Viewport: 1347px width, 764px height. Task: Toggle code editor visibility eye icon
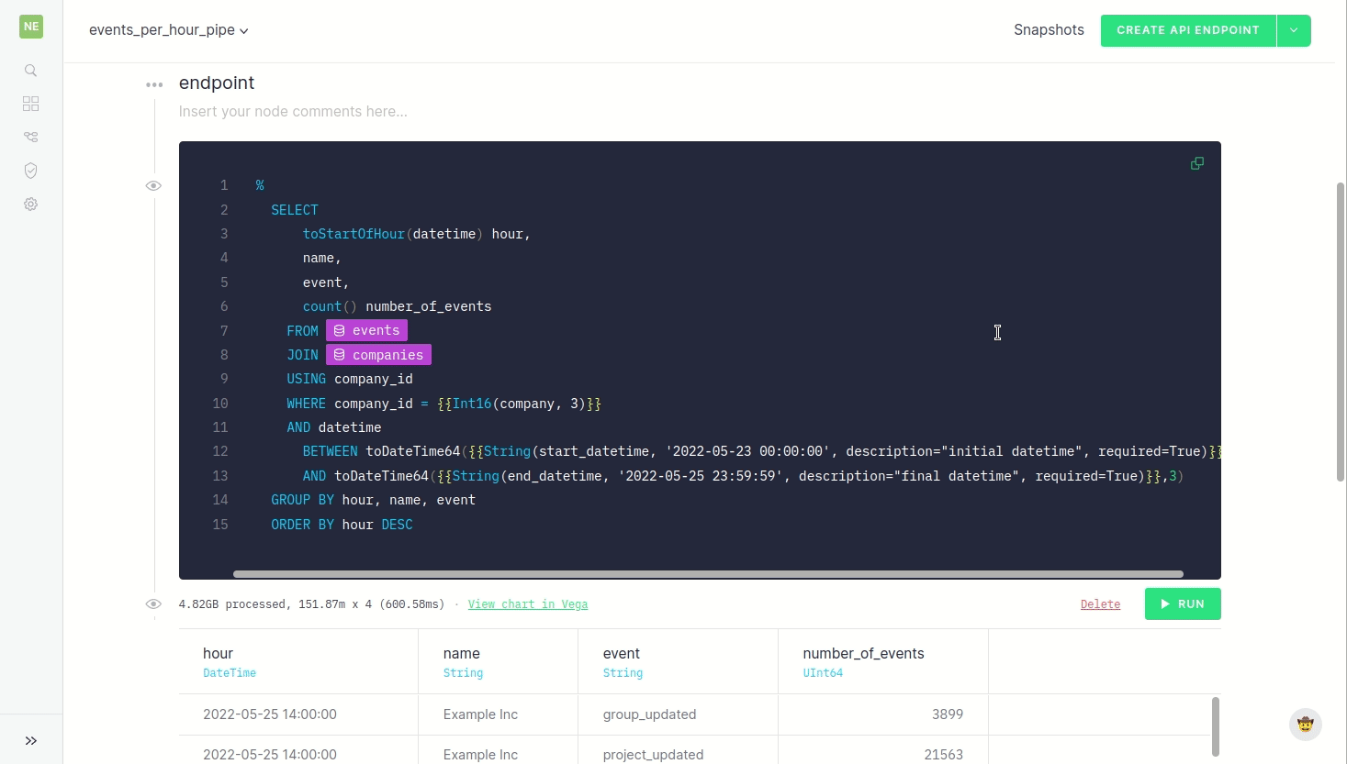tap(153, 186)
